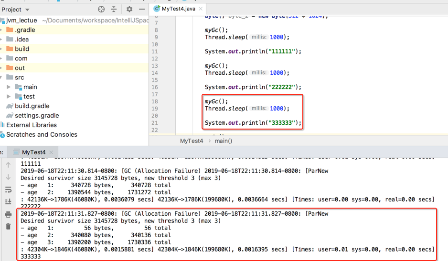Click line number 18 in gutter

click(x=155, y=101)
